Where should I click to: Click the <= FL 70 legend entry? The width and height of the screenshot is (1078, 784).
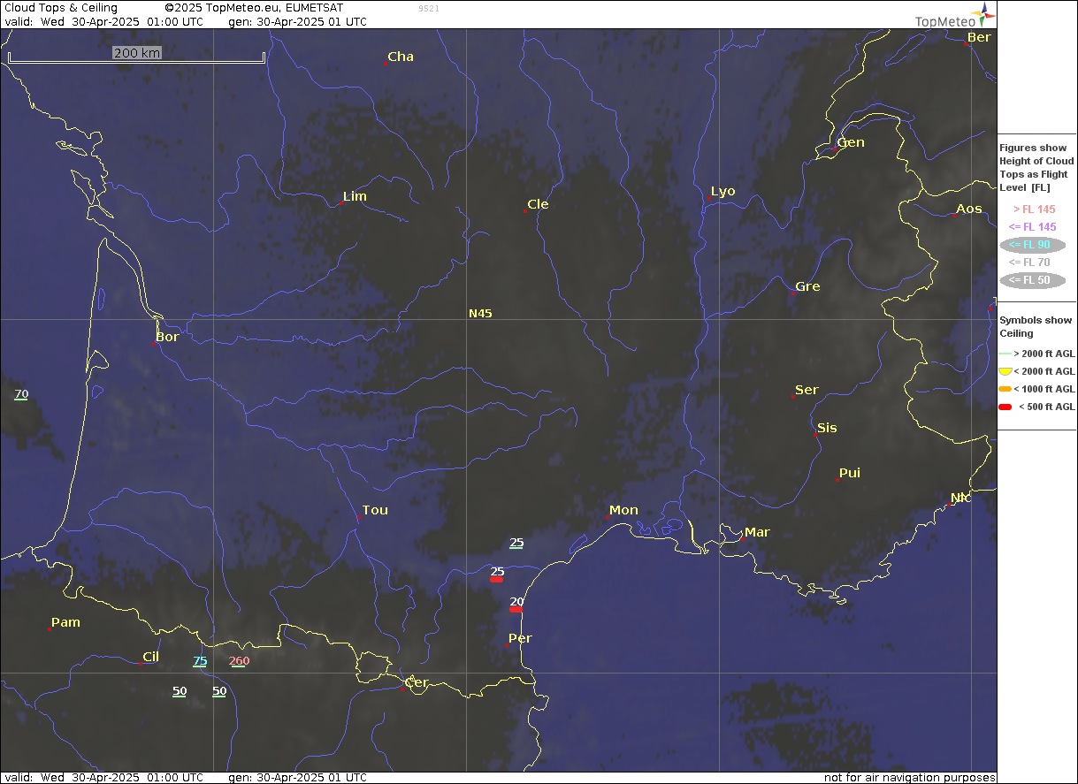tap(1030, 263)
